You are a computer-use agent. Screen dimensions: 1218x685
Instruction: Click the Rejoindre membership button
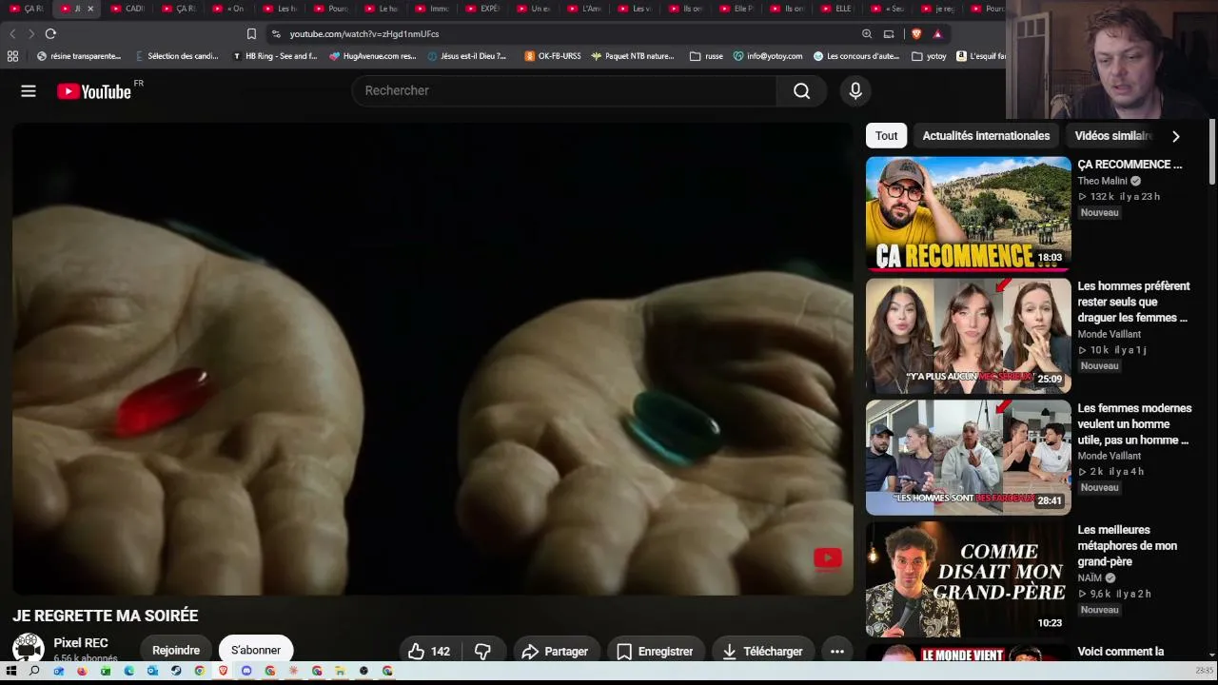pyautogui.click(x=176, y=651)
